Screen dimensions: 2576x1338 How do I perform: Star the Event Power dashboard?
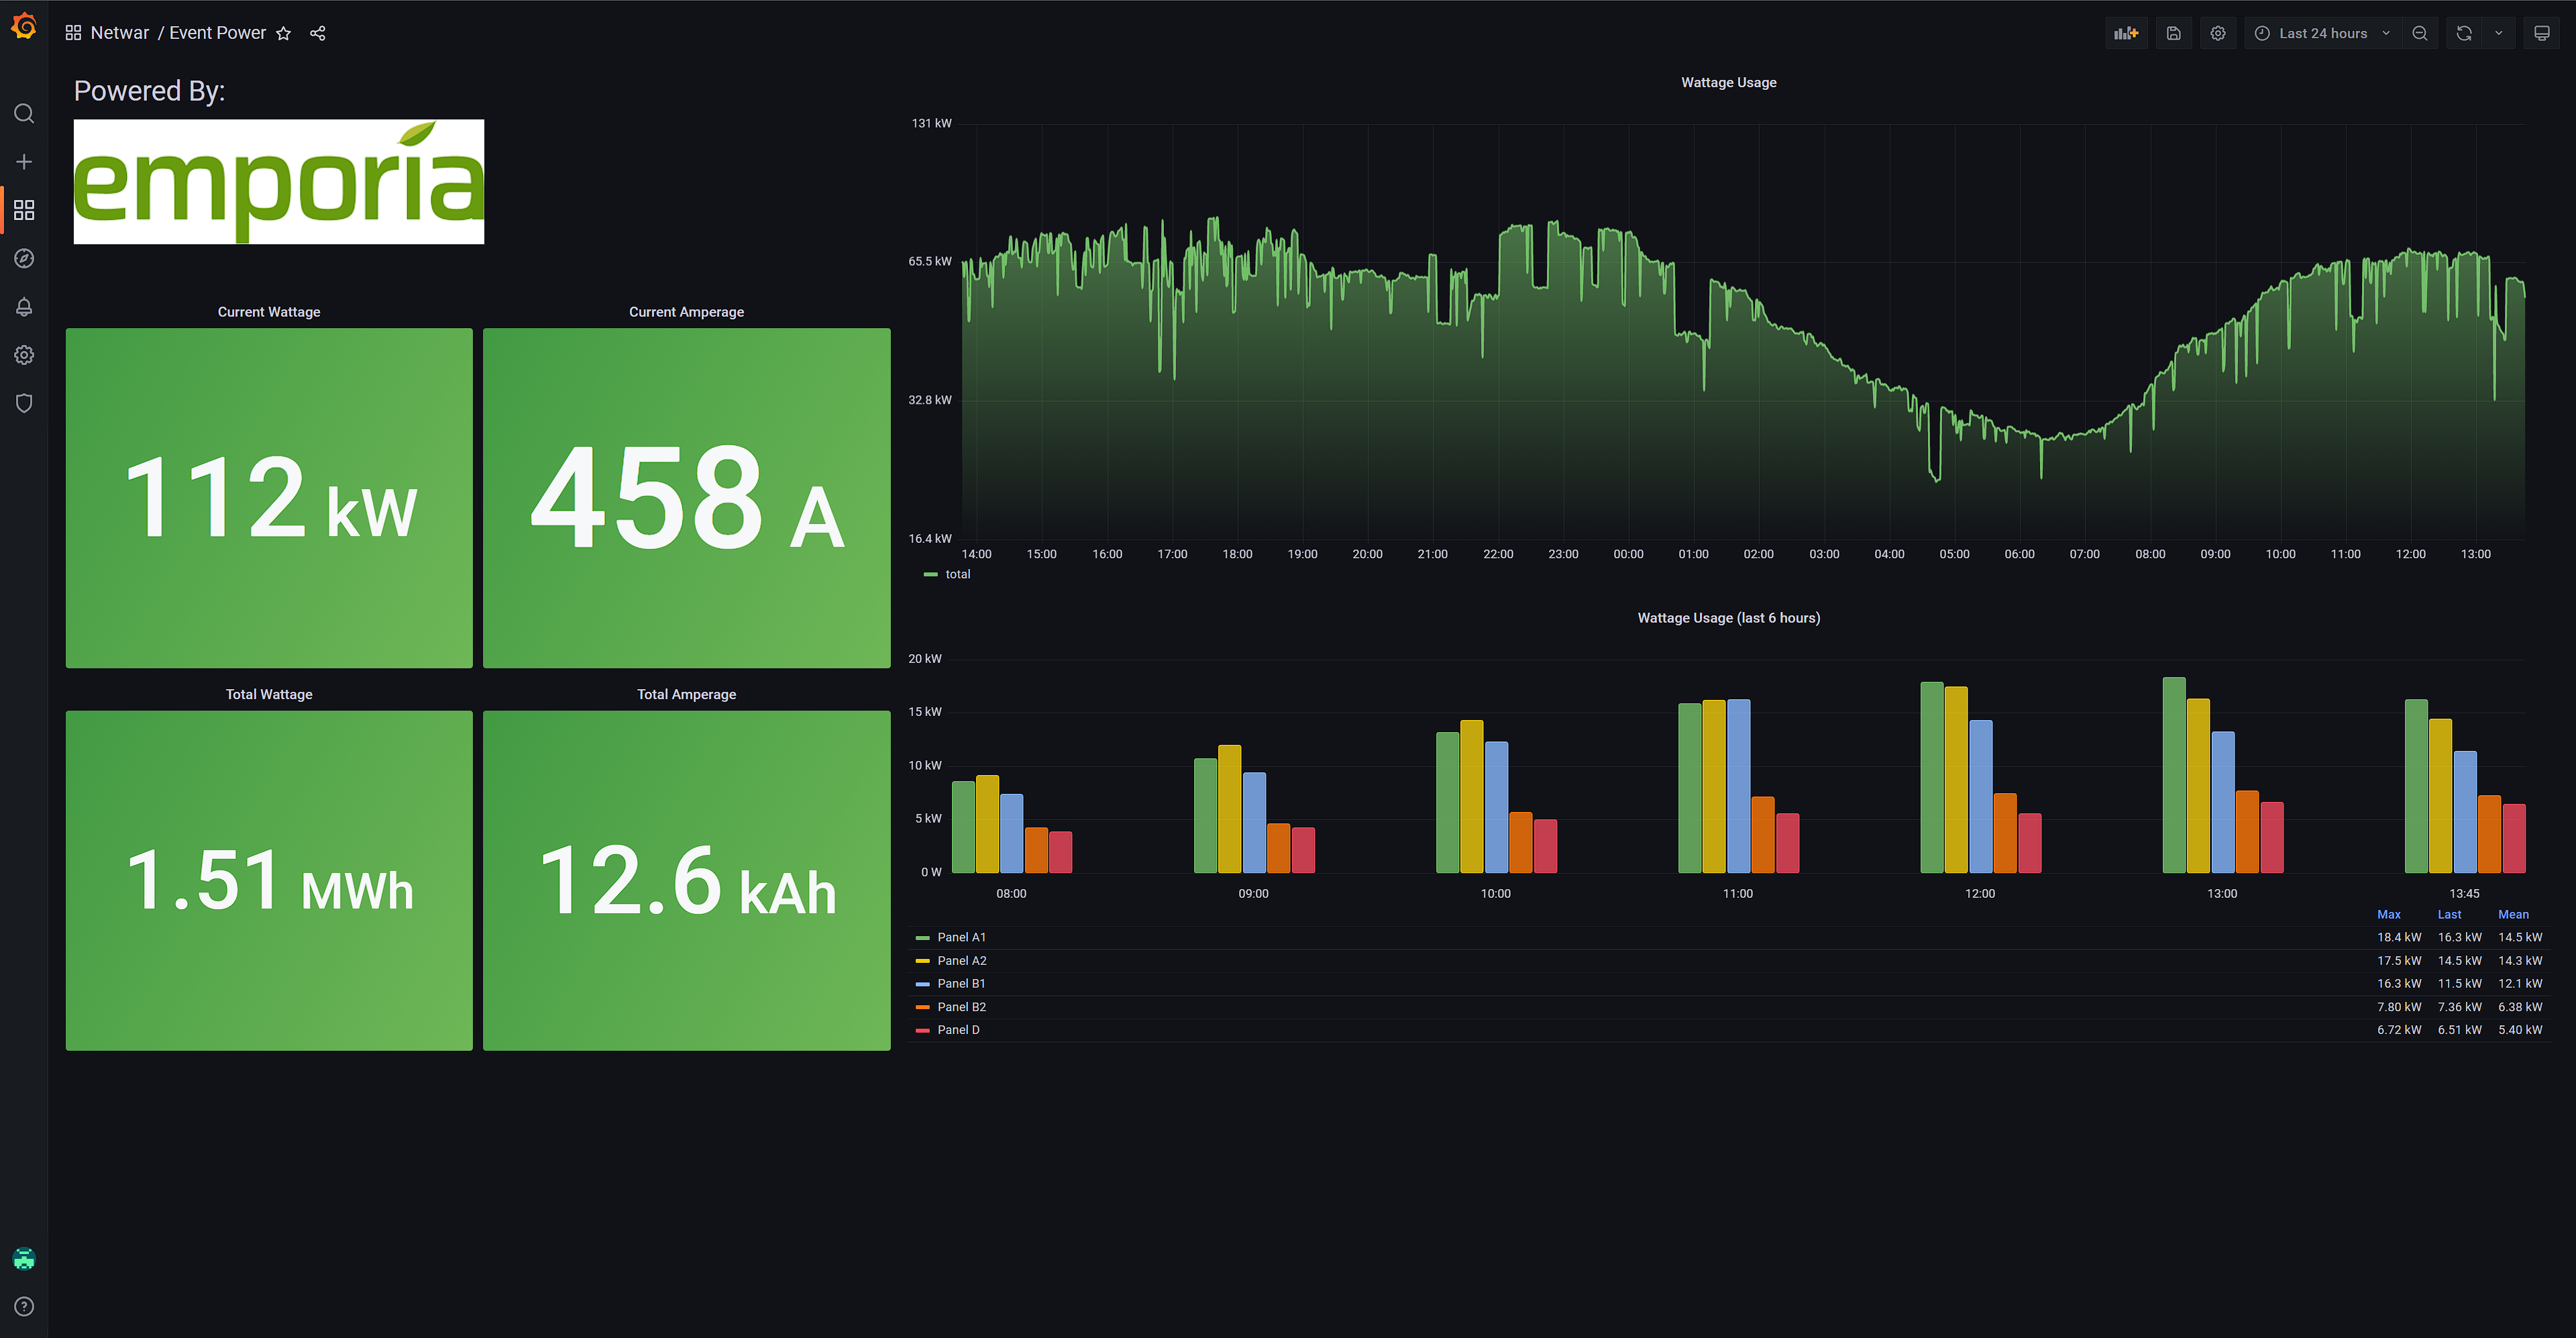pyautogui.click(x=284, y=33)
